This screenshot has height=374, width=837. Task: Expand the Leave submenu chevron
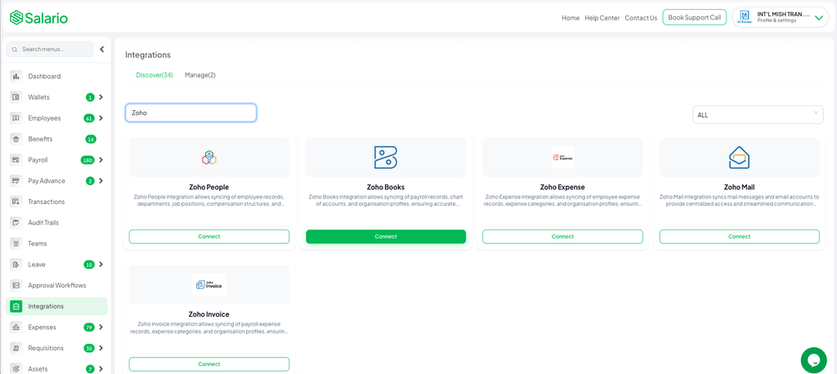click(x=101, y=264)
